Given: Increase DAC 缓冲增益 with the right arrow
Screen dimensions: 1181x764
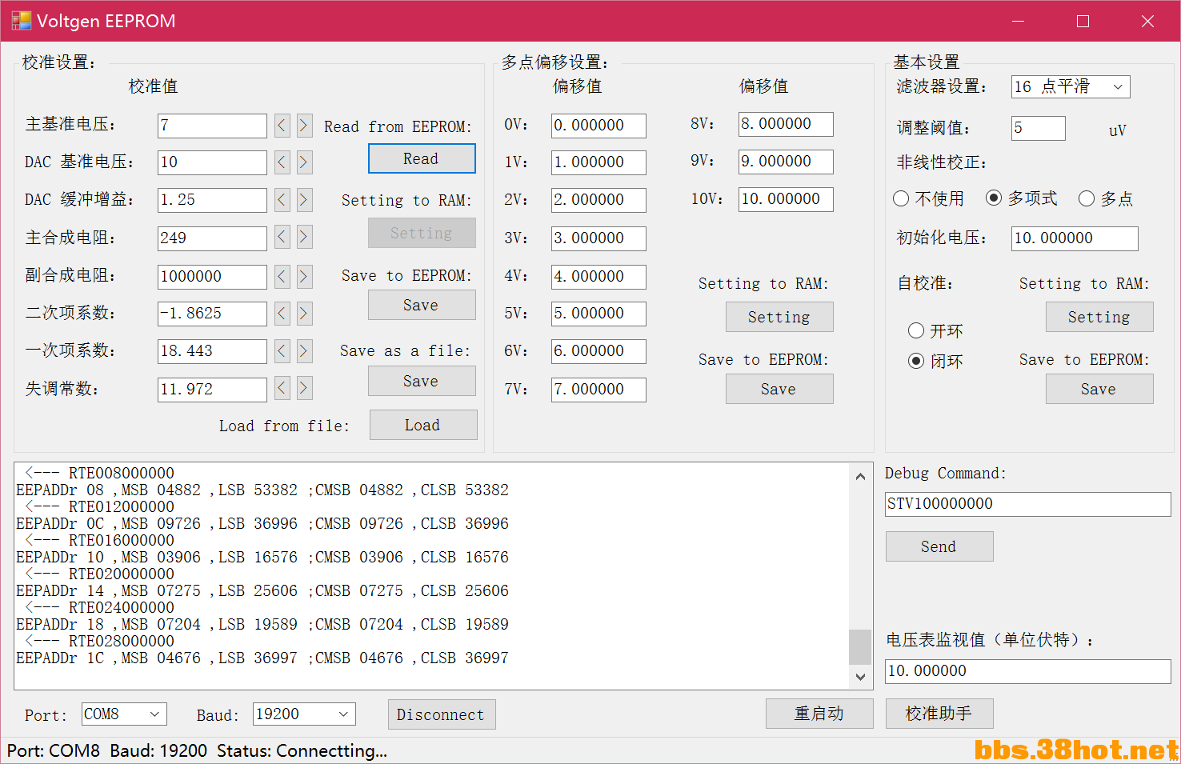Looking at the screenshot, I should 304,199.
